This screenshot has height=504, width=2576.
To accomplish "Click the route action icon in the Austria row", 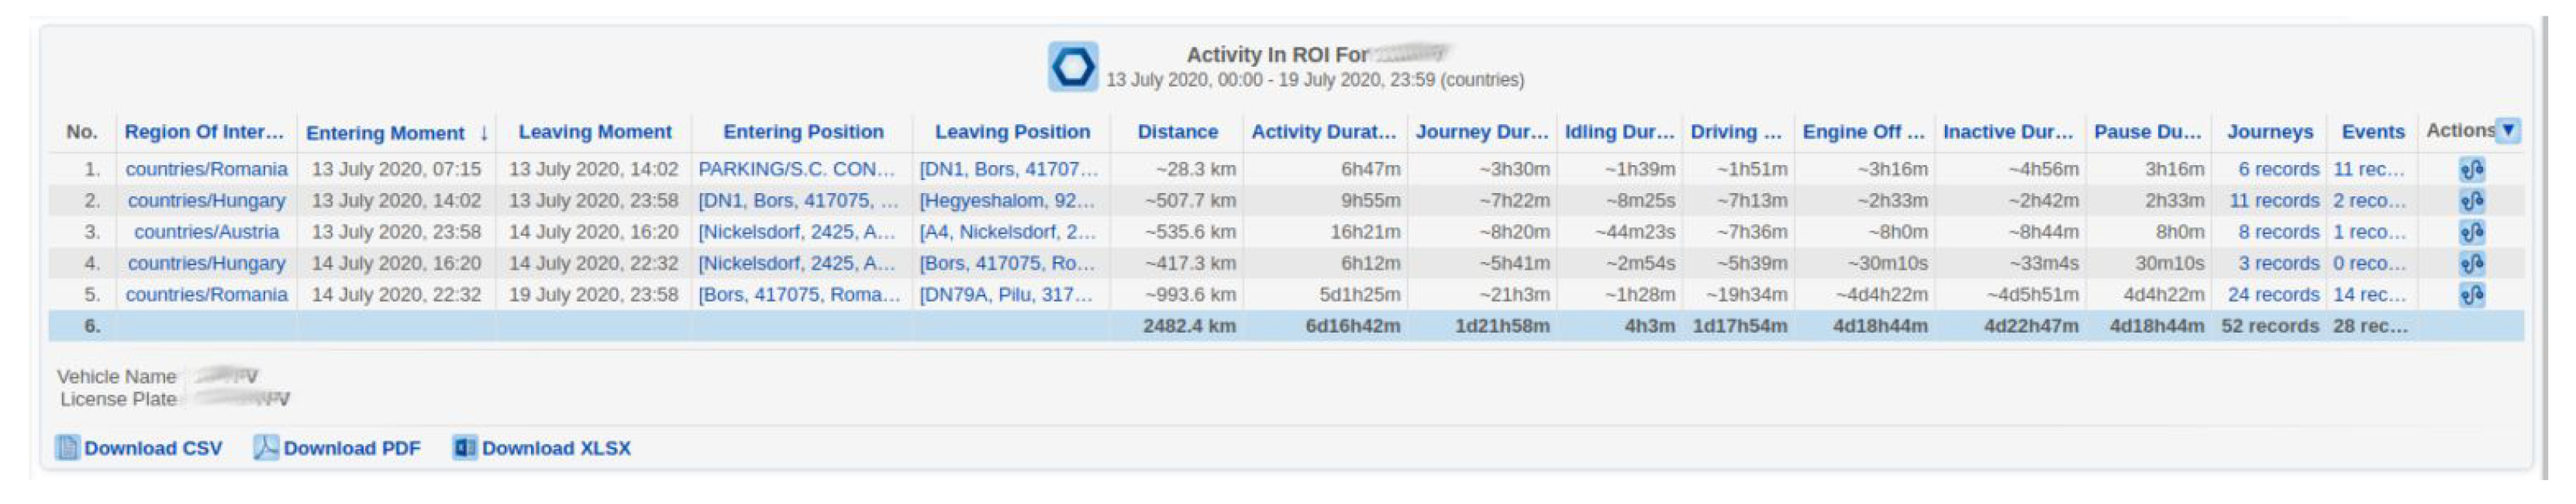I will click(x=2471, y=233).
